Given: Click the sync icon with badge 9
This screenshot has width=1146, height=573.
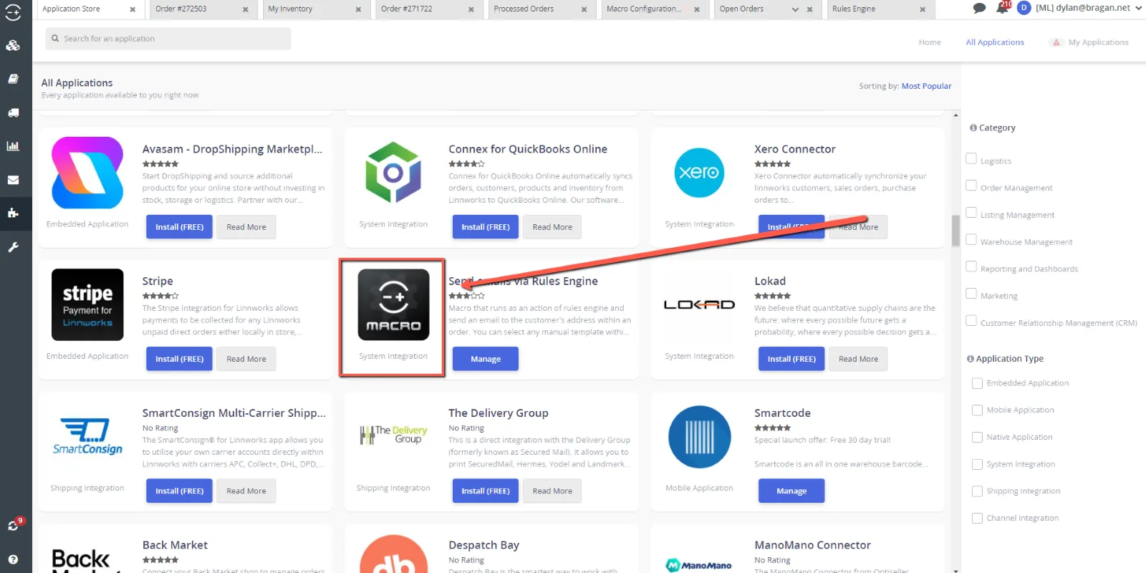Looking at the screenshot, I should coord(14,525).
